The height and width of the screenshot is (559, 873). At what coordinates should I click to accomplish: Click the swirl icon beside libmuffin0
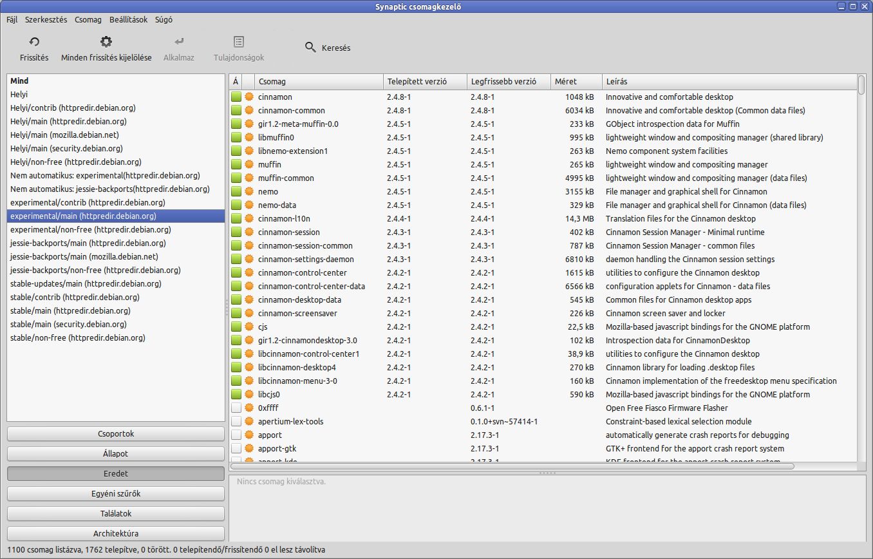(249, 137)
